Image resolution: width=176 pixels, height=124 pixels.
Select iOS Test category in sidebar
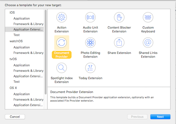tap(16, 35)
